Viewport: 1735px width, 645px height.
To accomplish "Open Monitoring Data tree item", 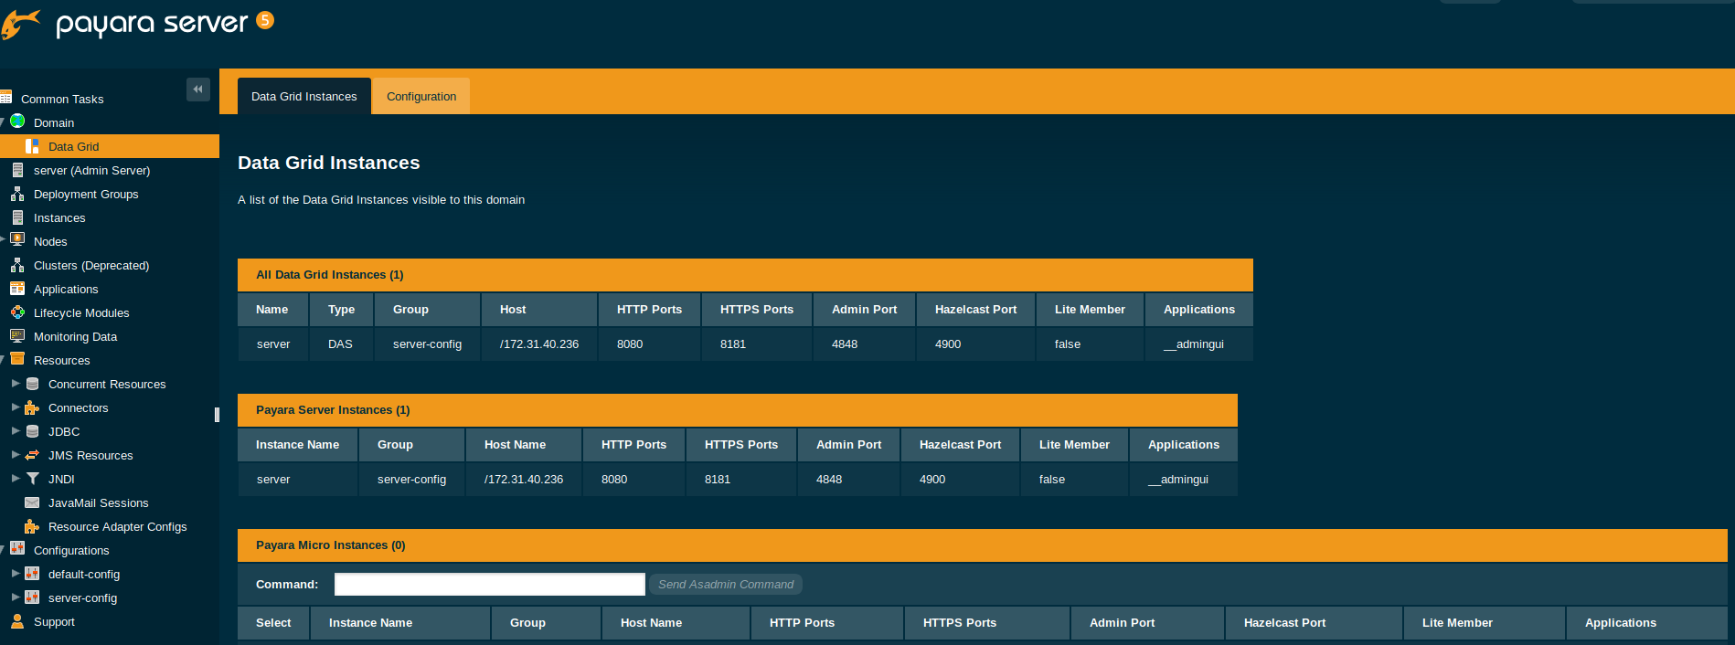I will coord(75,336).
